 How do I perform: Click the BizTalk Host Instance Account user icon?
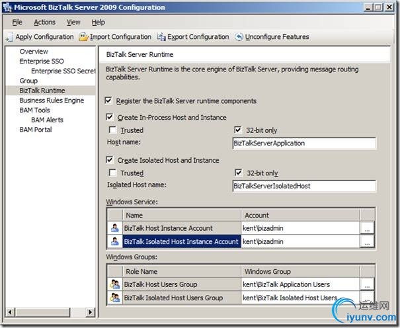point(115,228)
